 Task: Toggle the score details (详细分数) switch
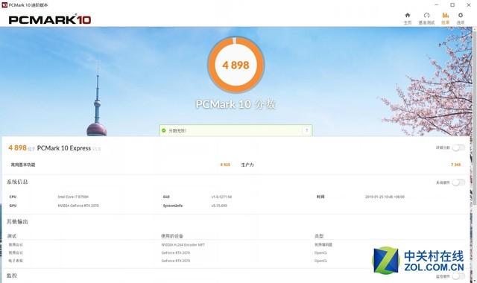[458, 147]
